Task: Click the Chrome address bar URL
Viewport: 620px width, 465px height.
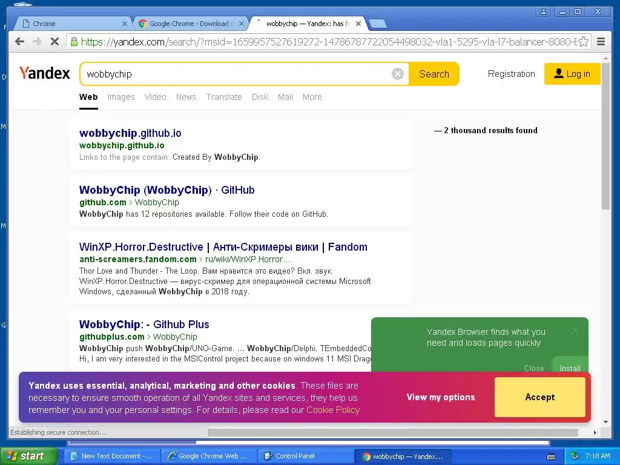Action: pos(328,42)
